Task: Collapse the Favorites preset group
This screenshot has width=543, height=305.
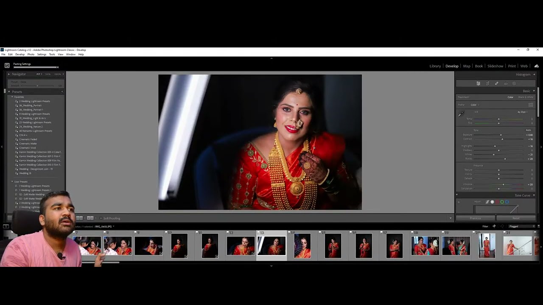Action: (x=12, y=97)
